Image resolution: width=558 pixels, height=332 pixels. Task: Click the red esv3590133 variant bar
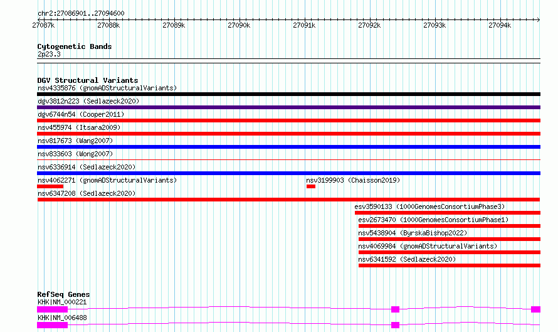[x=448, y=213]
